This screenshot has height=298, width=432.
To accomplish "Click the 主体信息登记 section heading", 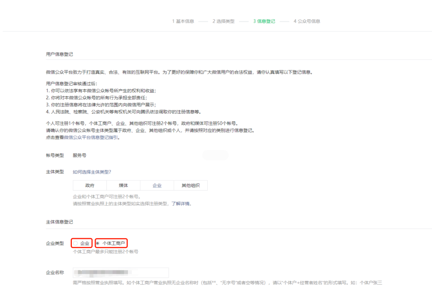I will point(59,222).
